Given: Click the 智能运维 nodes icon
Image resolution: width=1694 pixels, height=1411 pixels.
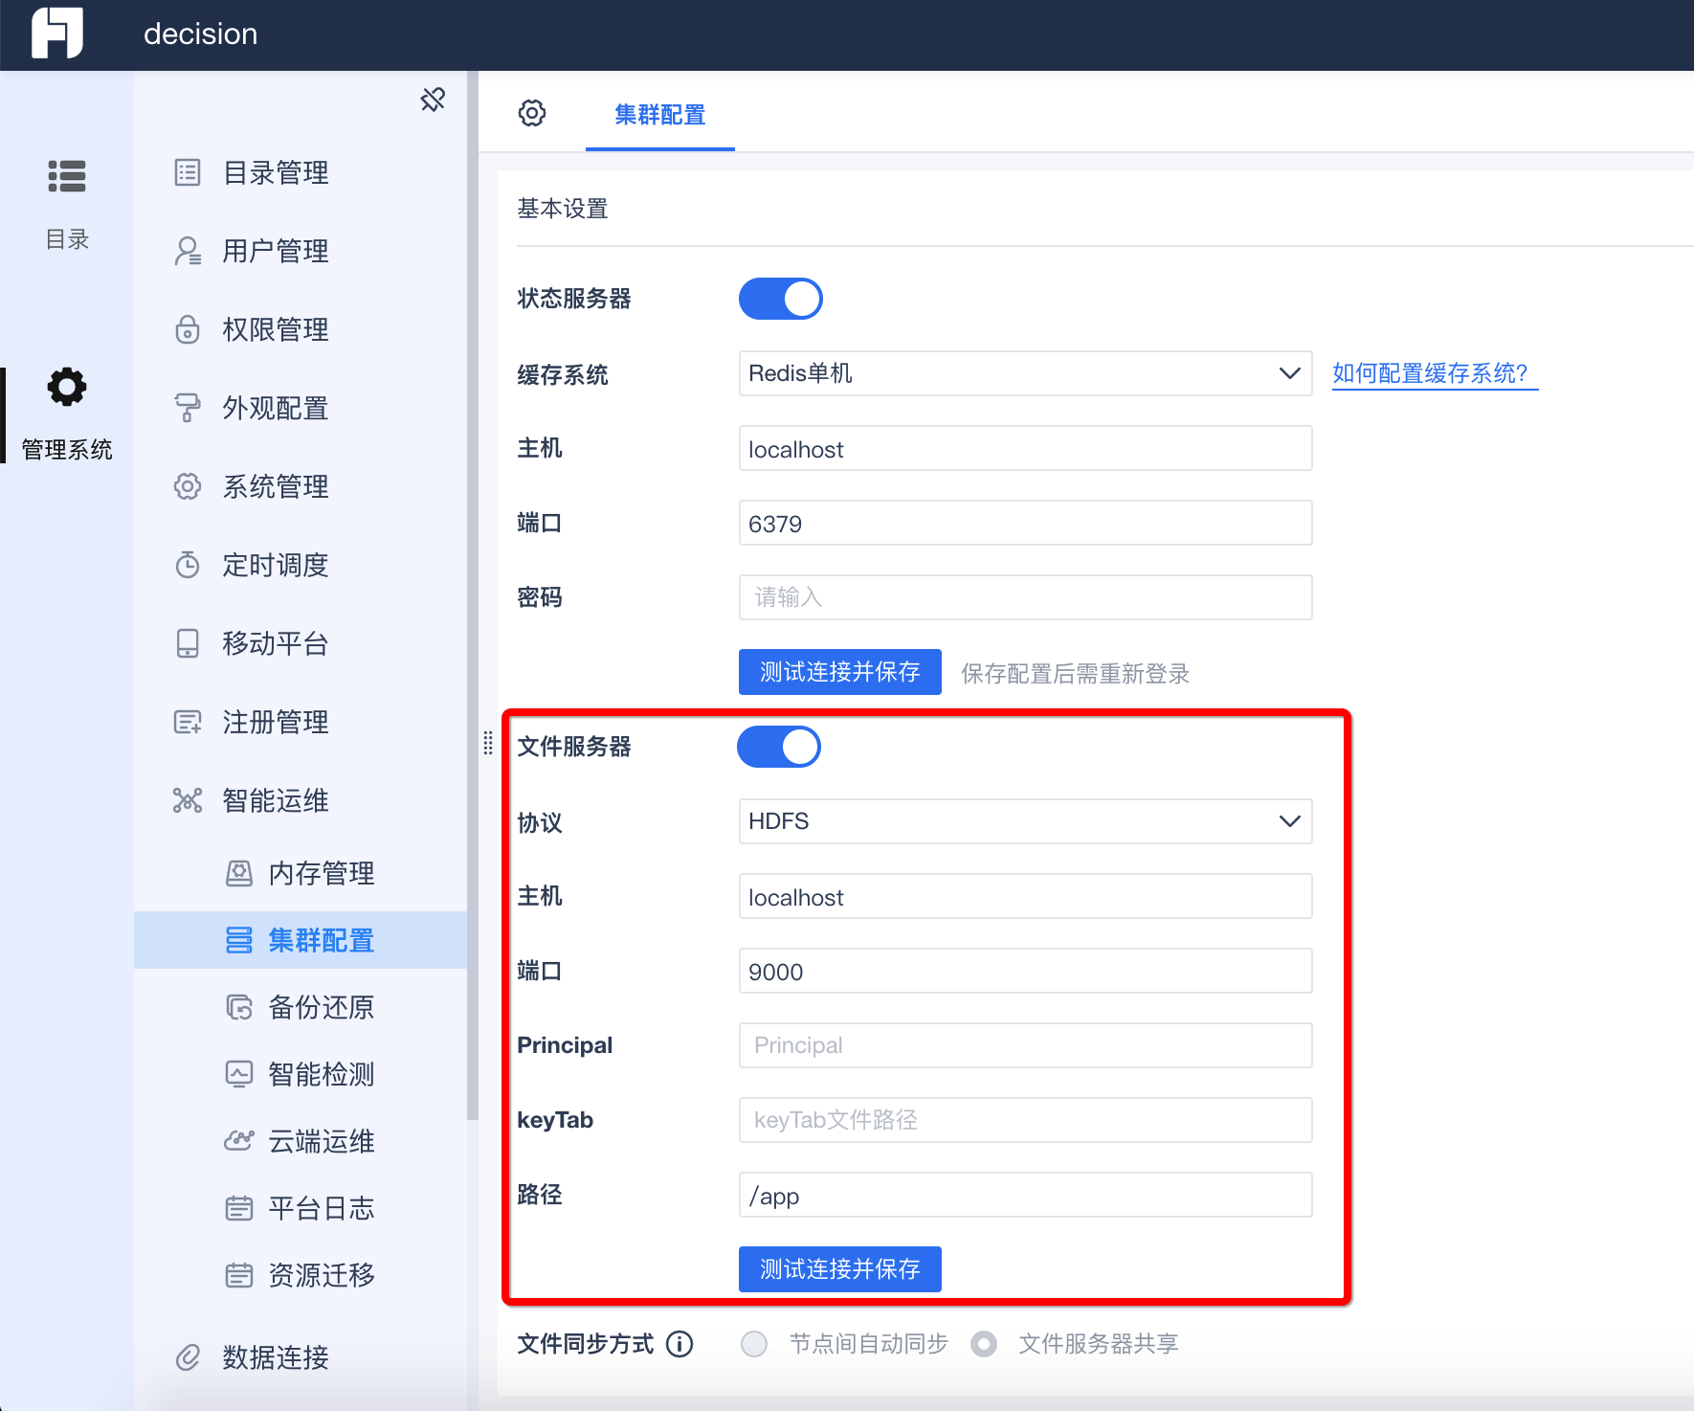Looking at the screenshot, I should coord(188,800).
